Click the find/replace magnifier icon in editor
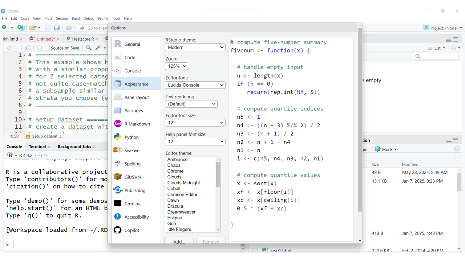 point(89,48)
